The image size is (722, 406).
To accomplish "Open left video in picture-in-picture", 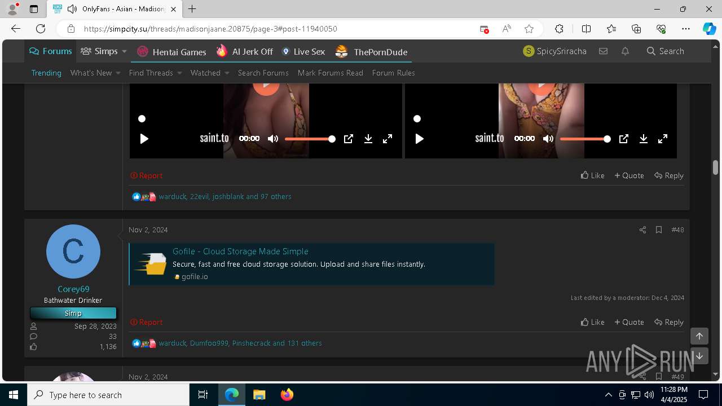I will [x=349, y=139].
